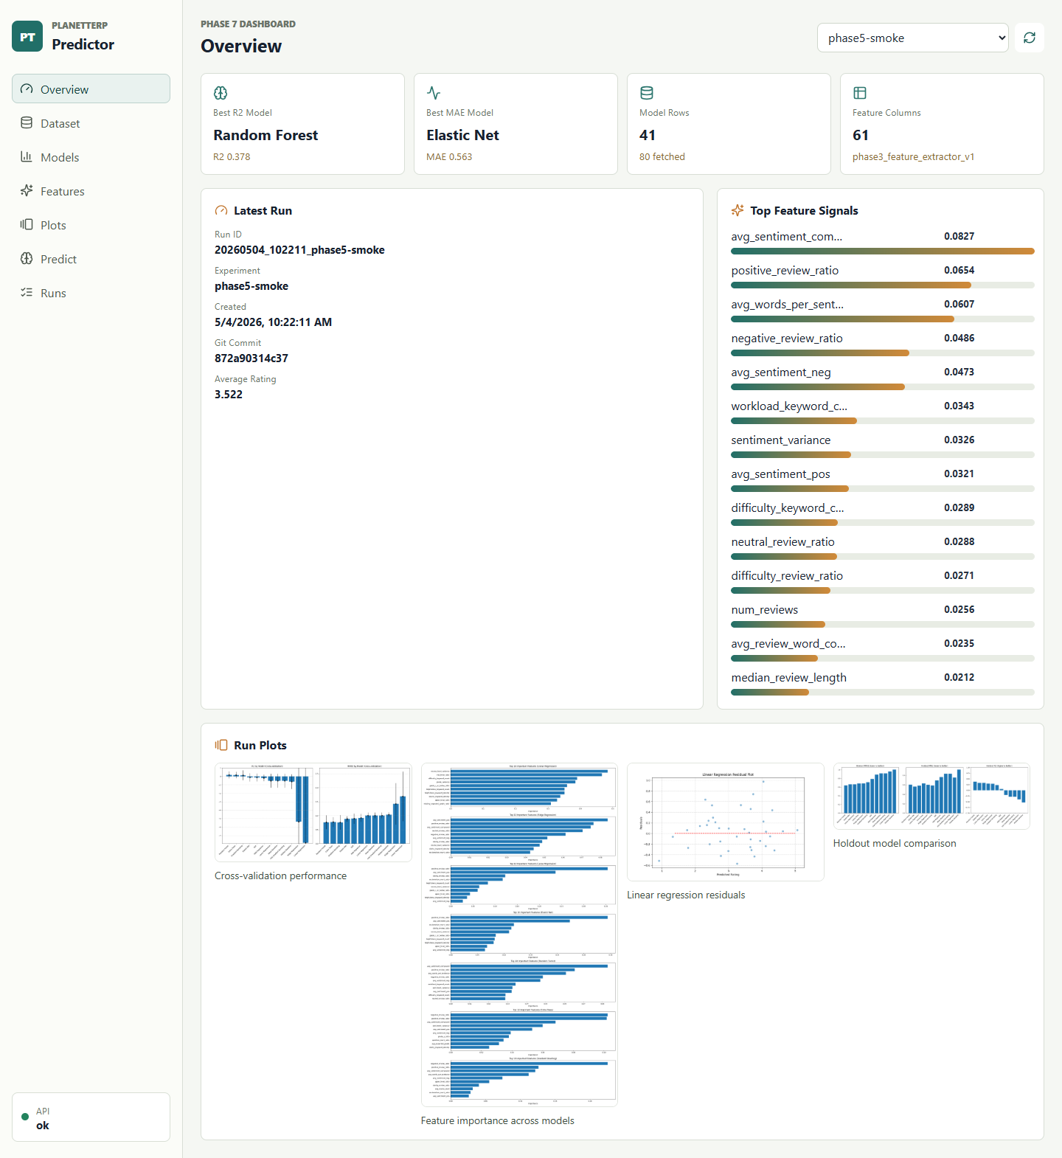The height and width of the screenshot is (1158, 1062).
Task: Click the difficulty_keyword_c... feature name
Action: [x=788, y=507]
